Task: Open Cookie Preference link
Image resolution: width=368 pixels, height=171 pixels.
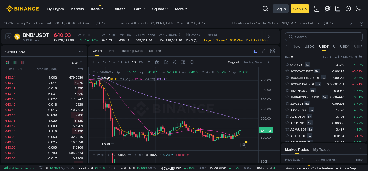Action: point(325,168)
